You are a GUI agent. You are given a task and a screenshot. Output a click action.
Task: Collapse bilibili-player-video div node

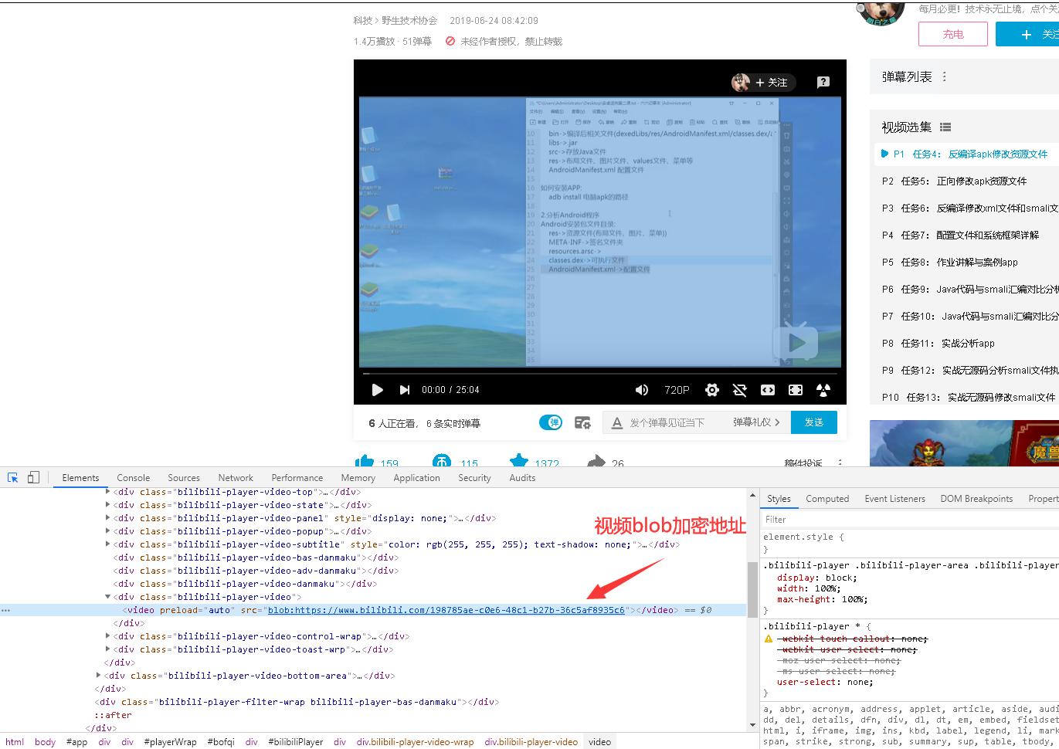tap(107, 597)
